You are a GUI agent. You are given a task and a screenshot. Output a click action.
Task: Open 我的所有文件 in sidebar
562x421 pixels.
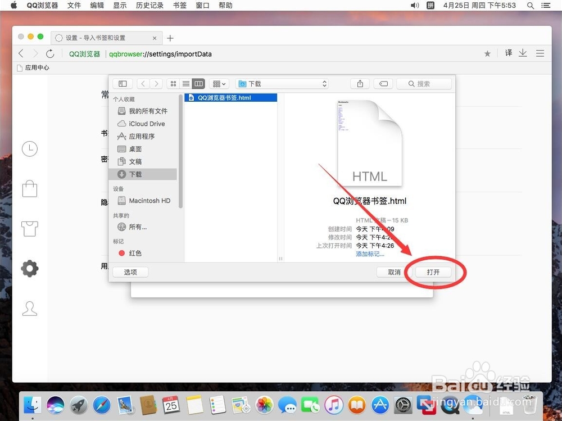point(143,111)
